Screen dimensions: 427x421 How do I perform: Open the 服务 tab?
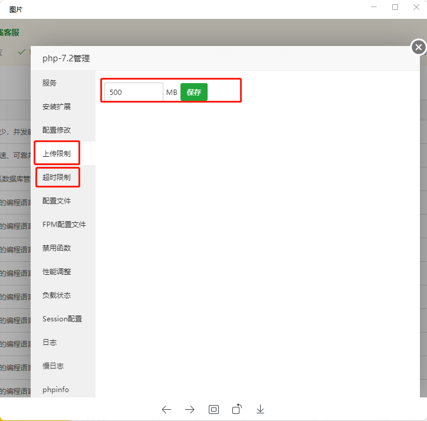coord(50,83)
